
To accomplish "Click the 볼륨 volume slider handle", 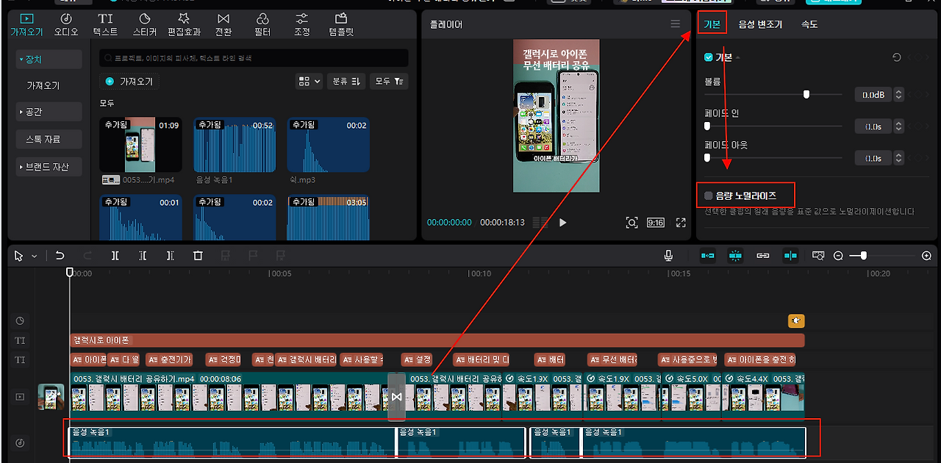I will pyautogui.click(x=806, y=94).
